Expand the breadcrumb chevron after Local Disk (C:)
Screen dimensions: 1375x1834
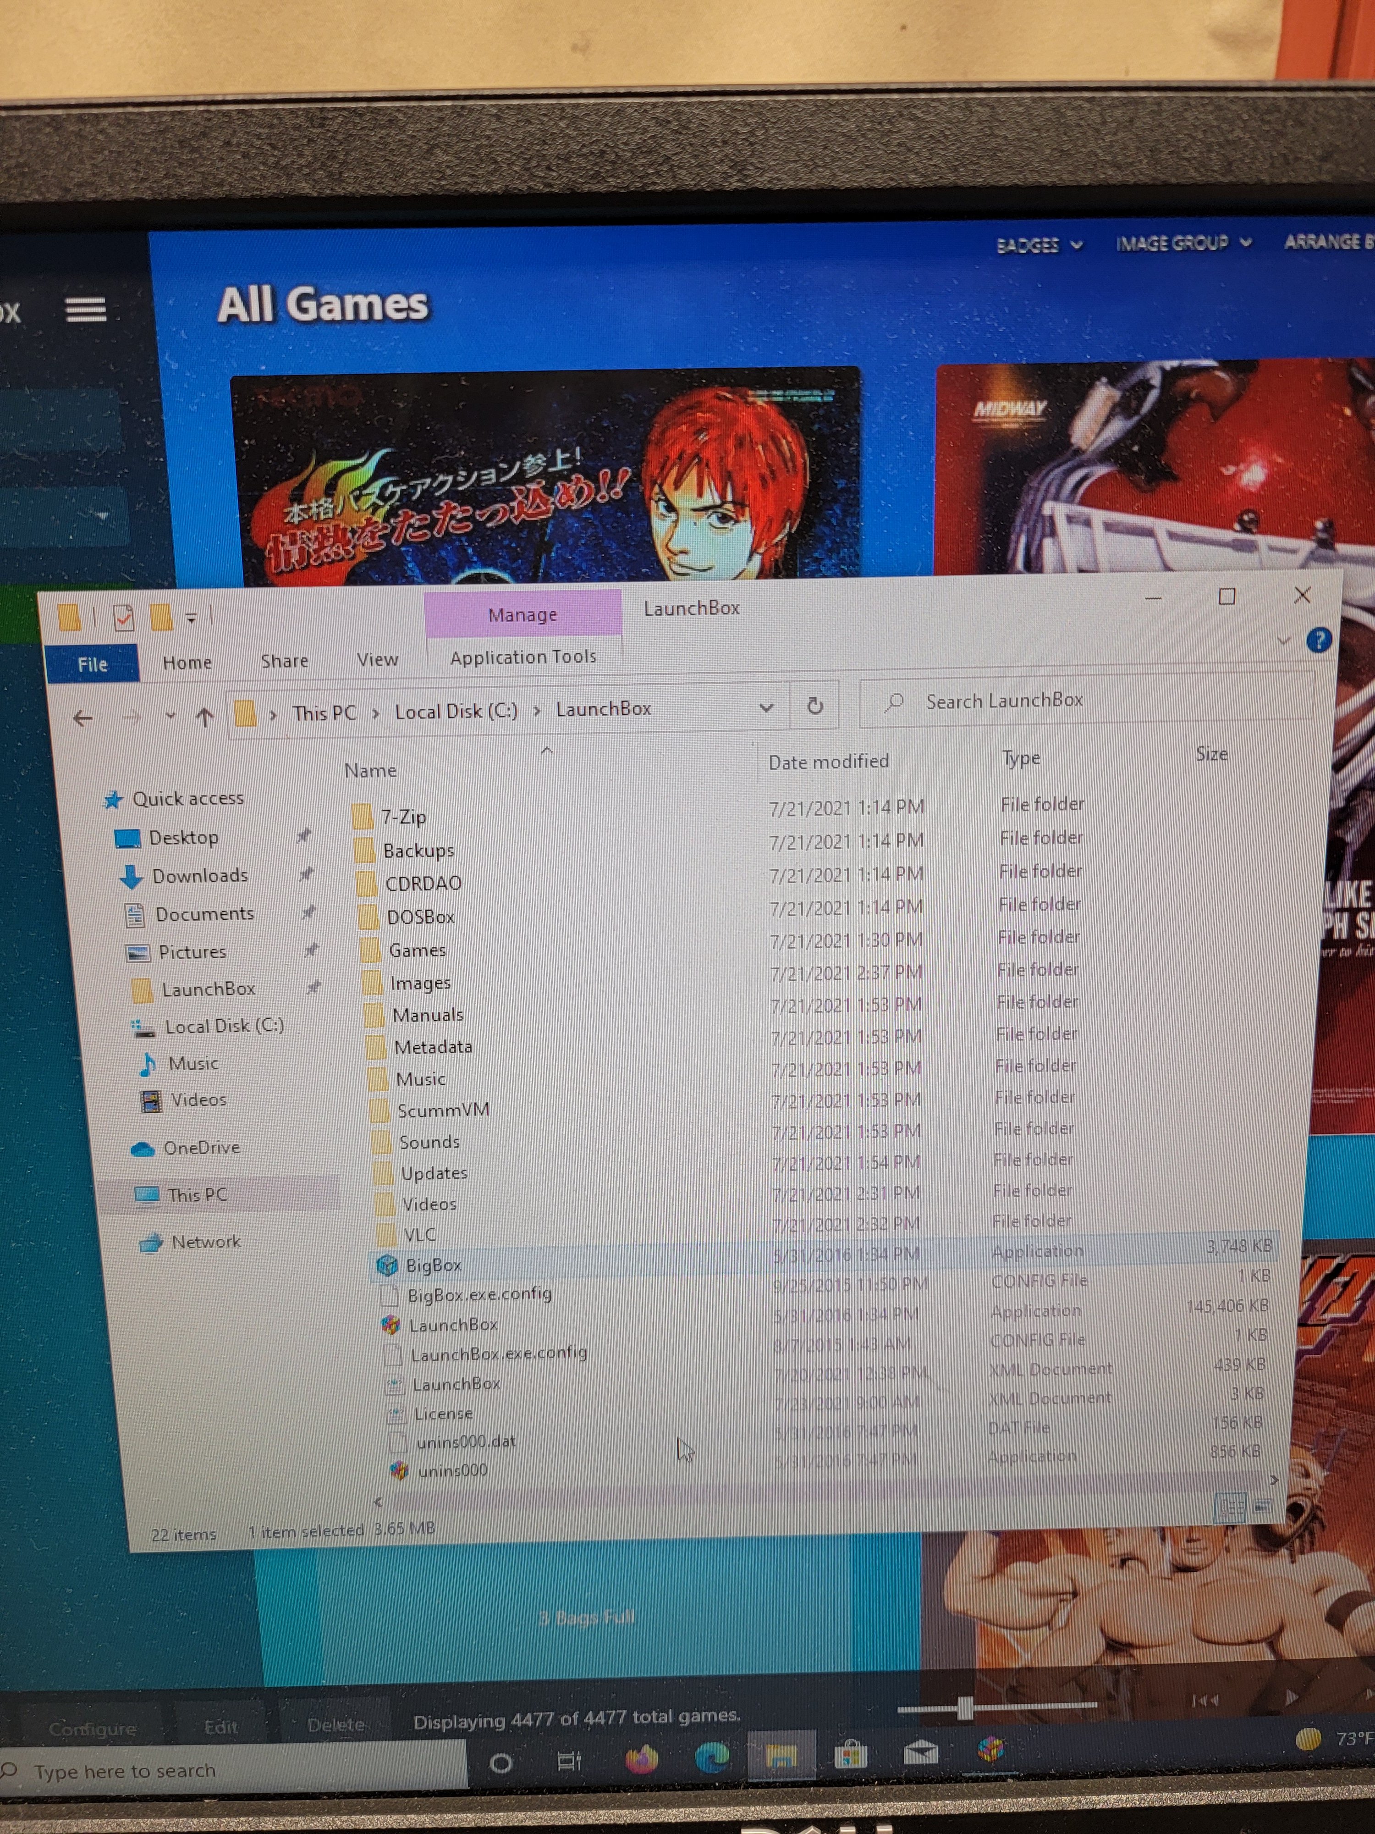(536, 711)
